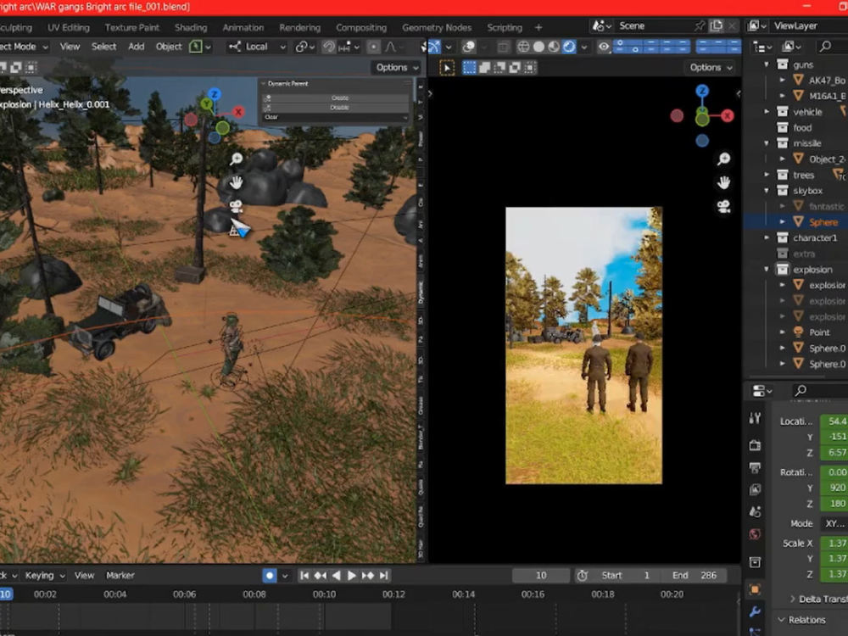
Task: Collapse the explosion collection
Action: tap(767, 270)
